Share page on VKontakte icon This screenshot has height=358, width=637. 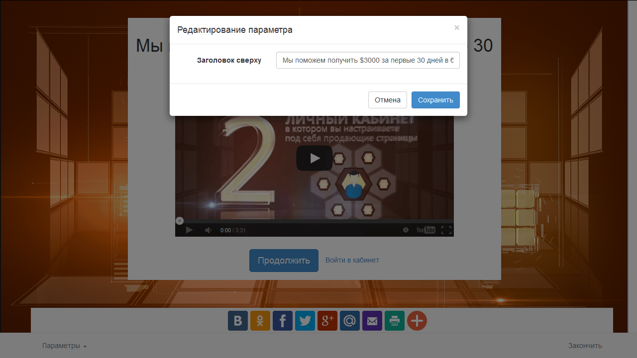[x=238, y=321]
